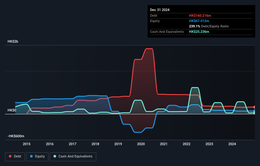Click the tooltip Debt row label
This screenshot has width=260, height=166.
(x=154, y=15)
